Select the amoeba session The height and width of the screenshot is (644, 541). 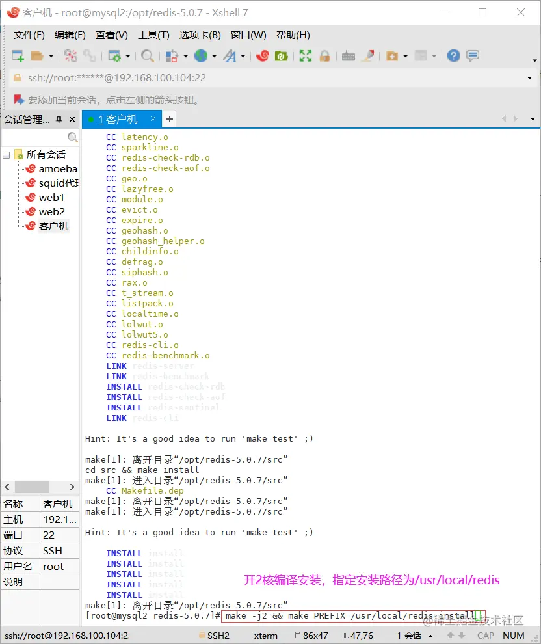tap(57, 168)
